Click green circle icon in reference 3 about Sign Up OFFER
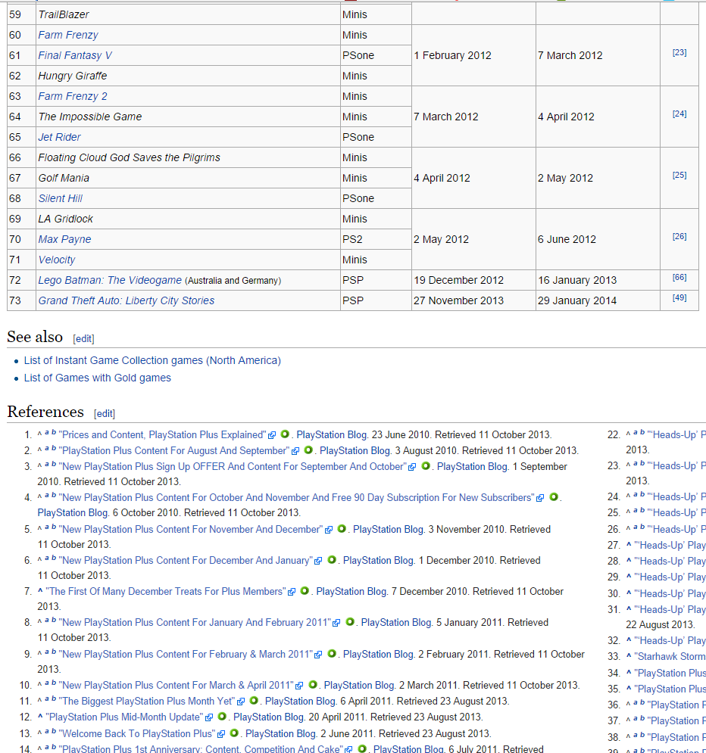Viewport: 706px width, 753px height. (x=425, y=466)
